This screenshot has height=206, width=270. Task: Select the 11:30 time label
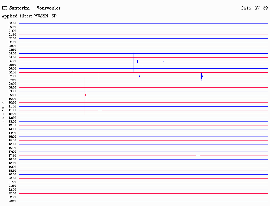pos(12,110)
